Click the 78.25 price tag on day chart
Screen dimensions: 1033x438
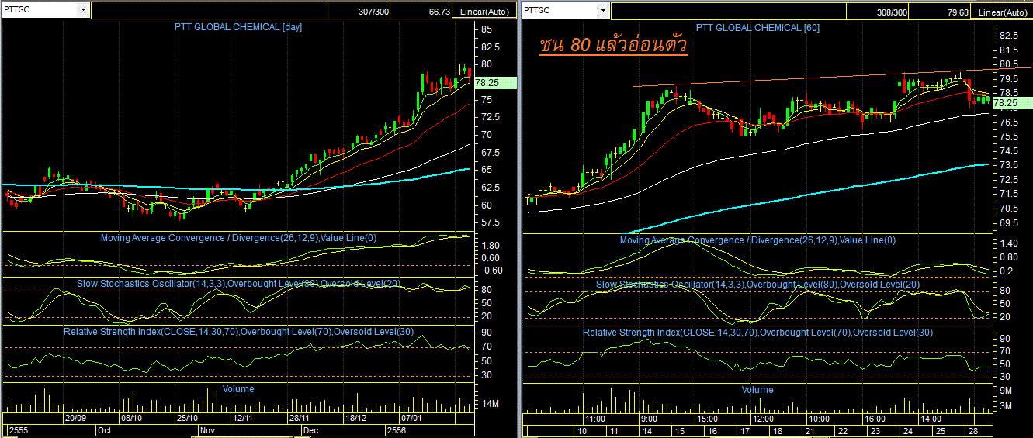(x=495, y=81)
